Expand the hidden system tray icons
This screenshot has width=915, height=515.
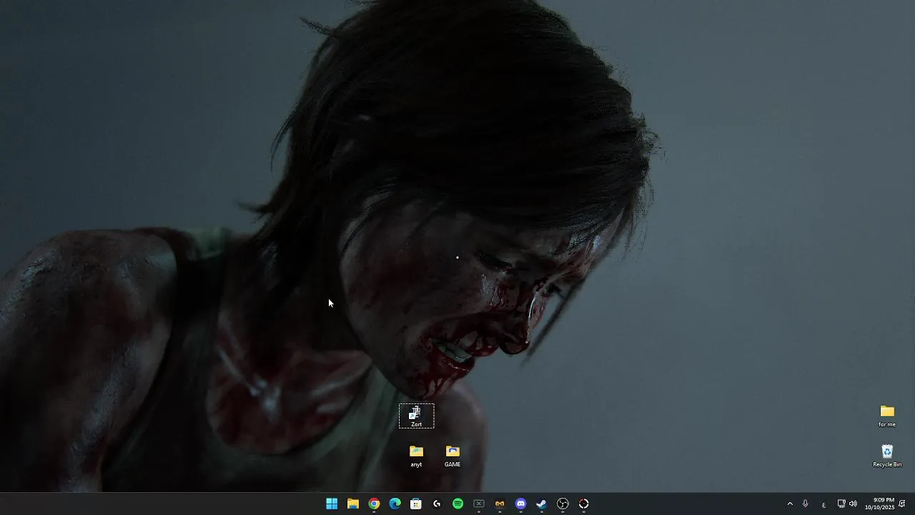click(x=790, y=504)
